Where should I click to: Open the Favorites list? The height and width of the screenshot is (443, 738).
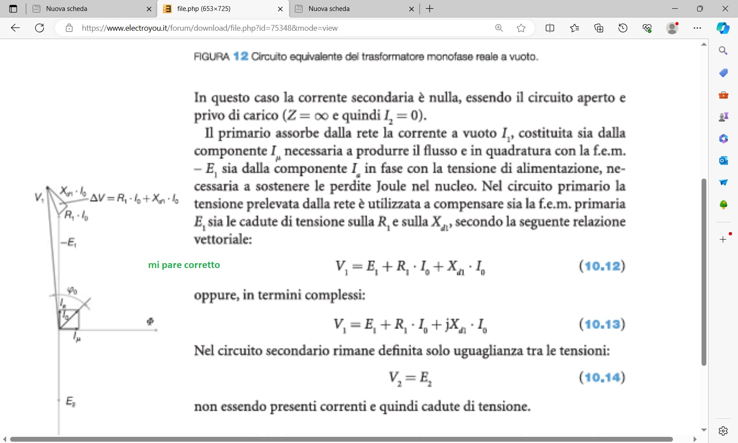[575, 28]
